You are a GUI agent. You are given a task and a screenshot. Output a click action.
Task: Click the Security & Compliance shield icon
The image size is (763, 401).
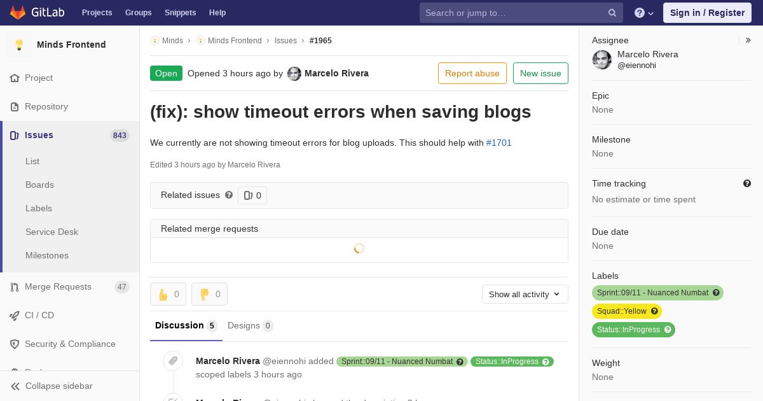pyautogui.click(x=15, y=344)
